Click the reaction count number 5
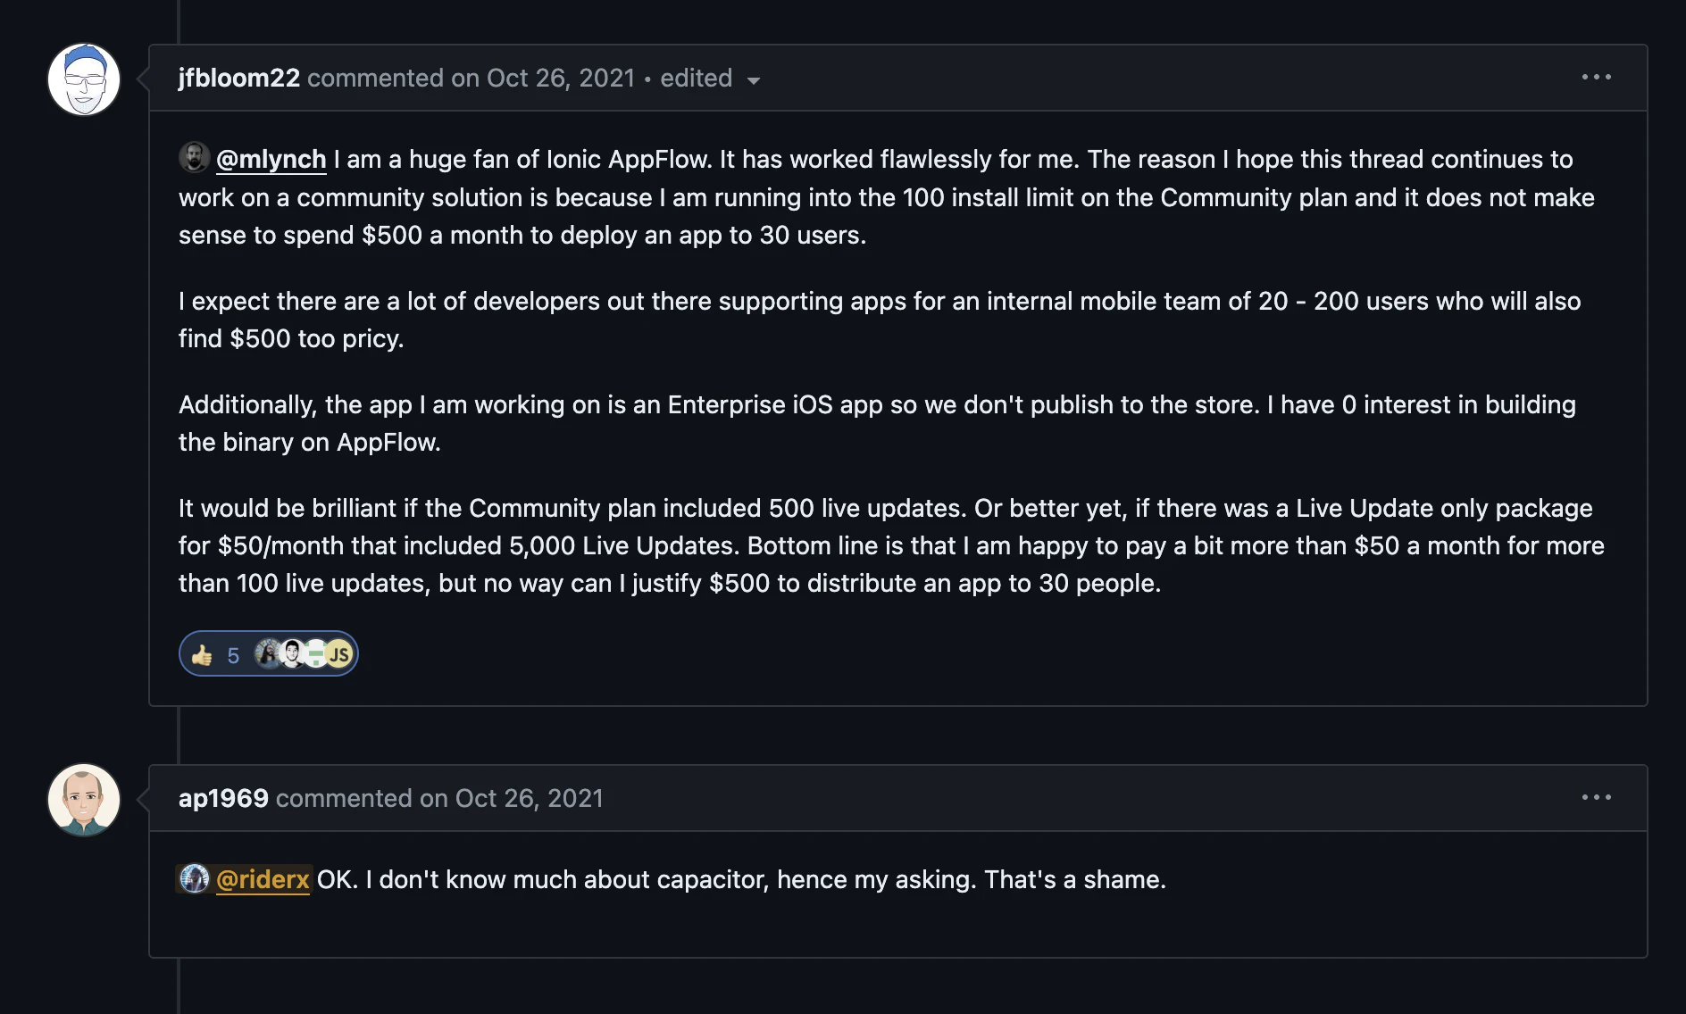Image resolution: width=1686 pixels, height=1014 pixels. 233,656
